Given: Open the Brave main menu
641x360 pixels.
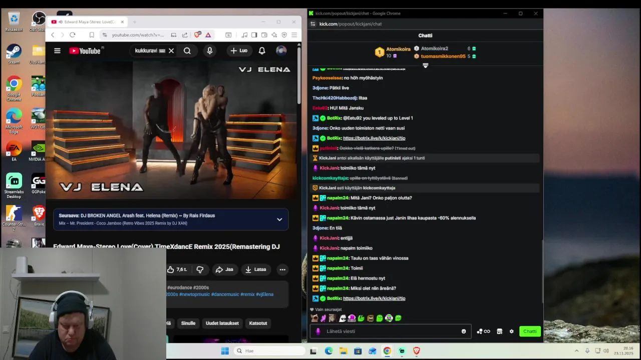Looking at the screenshot, I should 294,34.
